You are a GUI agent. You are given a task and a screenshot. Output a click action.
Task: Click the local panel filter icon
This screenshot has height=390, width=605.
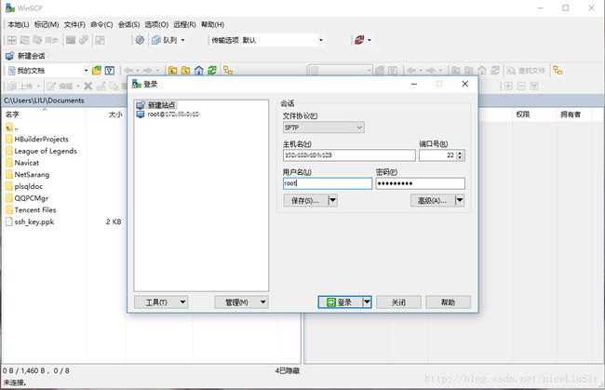point(110,70)
